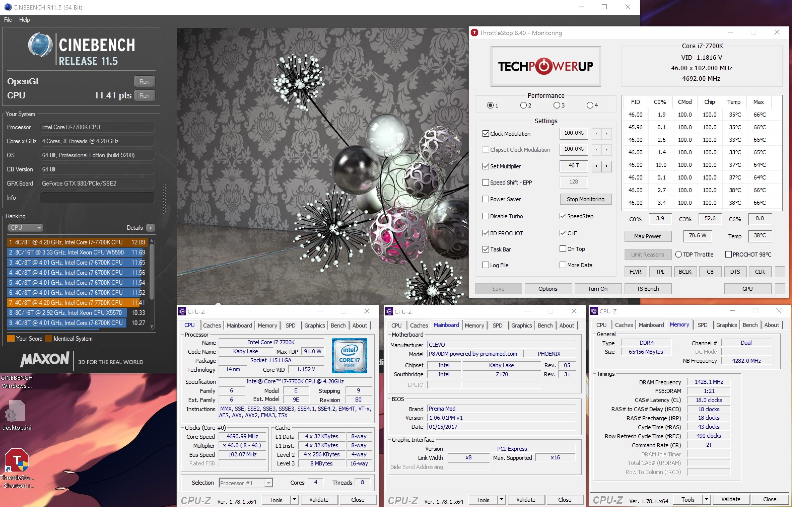Click the Cinebench Info text field

point(97,198)
